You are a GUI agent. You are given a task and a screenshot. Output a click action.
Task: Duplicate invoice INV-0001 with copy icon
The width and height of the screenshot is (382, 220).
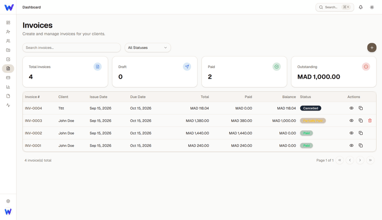[x=361, y=145]
